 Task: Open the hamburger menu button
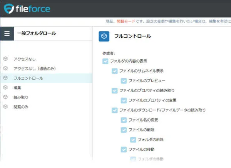coord(7,33)
